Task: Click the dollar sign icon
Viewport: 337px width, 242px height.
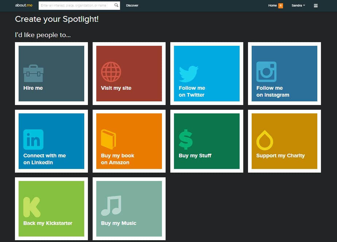Action: 186,140
